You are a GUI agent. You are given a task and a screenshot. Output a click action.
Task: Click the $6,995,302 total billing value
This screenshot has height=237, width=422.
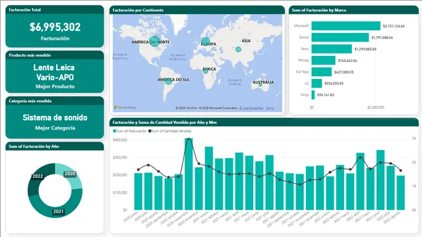click(x=55, y=27)
